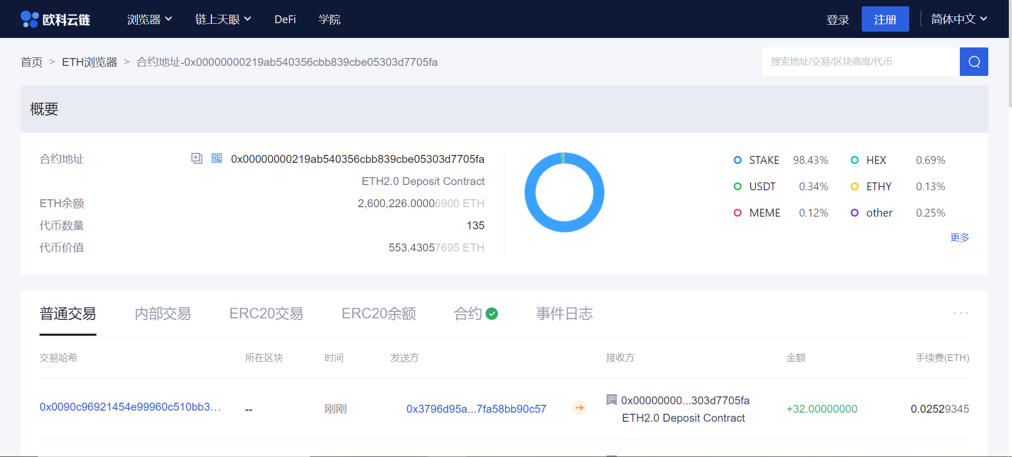Click the fee value 0.02529345

[x=940, y=409]
